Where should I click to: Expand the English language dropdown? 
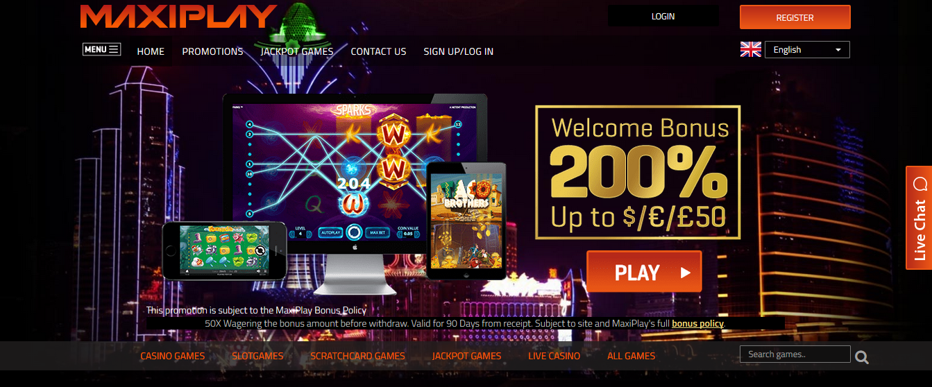coord(807,49)
